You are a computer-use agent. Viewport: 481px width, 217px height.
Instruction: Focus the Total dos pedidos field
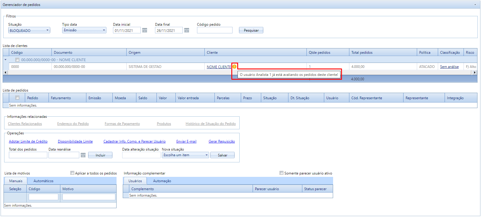point(28,155)
